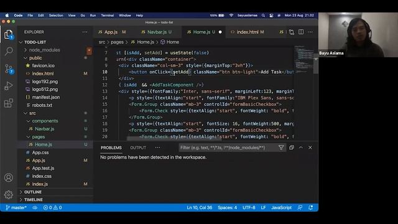Open the problems filter options funnel

coord(281,147)
